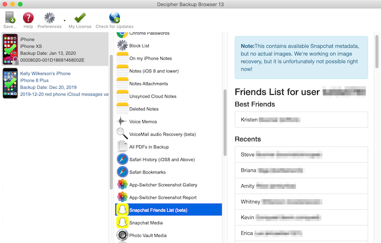Select All PDFs in Backup document icon

click(x=122, y=146)
